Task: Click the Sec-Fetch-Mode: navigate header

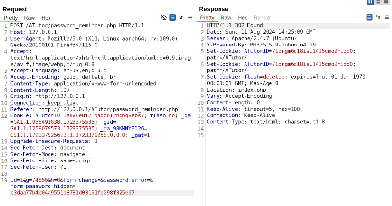Action: (48, 154)
